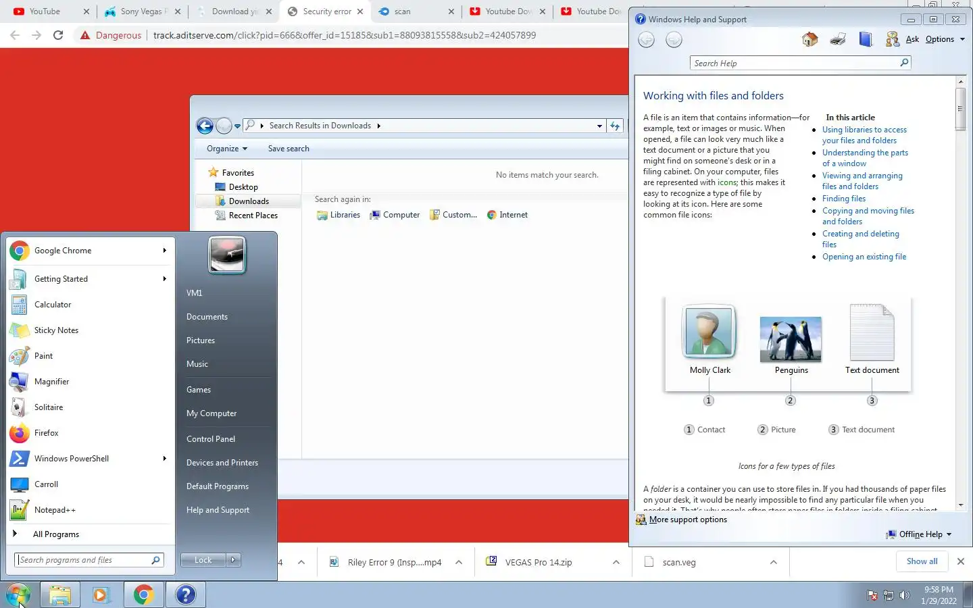
Task: Open Organize dropdown in Explorer
Action: pos(227,149)
